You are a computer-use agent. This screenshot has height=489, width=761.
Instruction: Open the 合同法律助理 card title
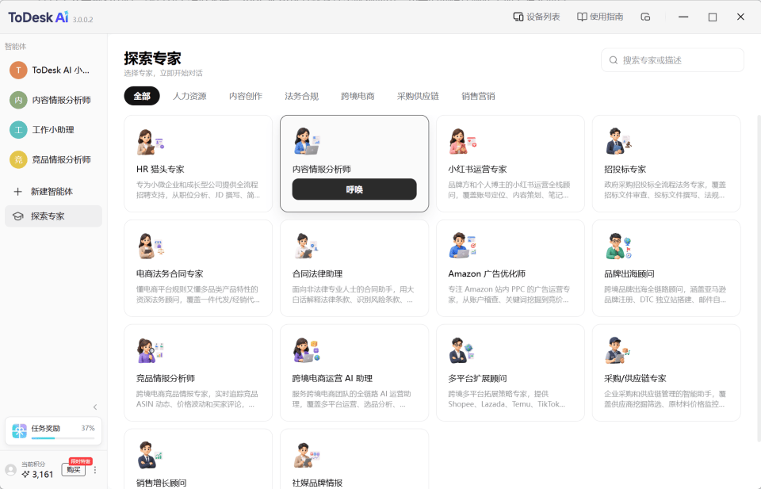(x=317, y=274)
